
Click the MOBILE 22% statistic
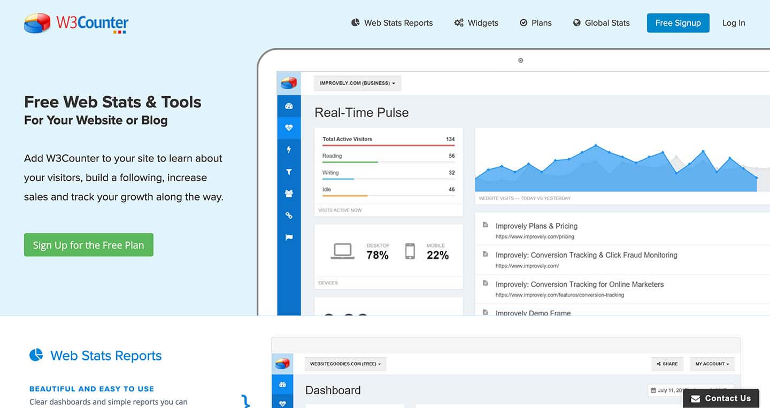point(437,252)
